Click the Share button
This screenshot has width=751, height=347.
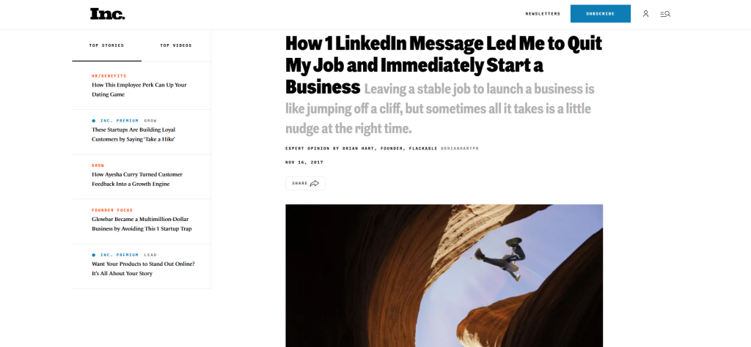tap(305, 184)
